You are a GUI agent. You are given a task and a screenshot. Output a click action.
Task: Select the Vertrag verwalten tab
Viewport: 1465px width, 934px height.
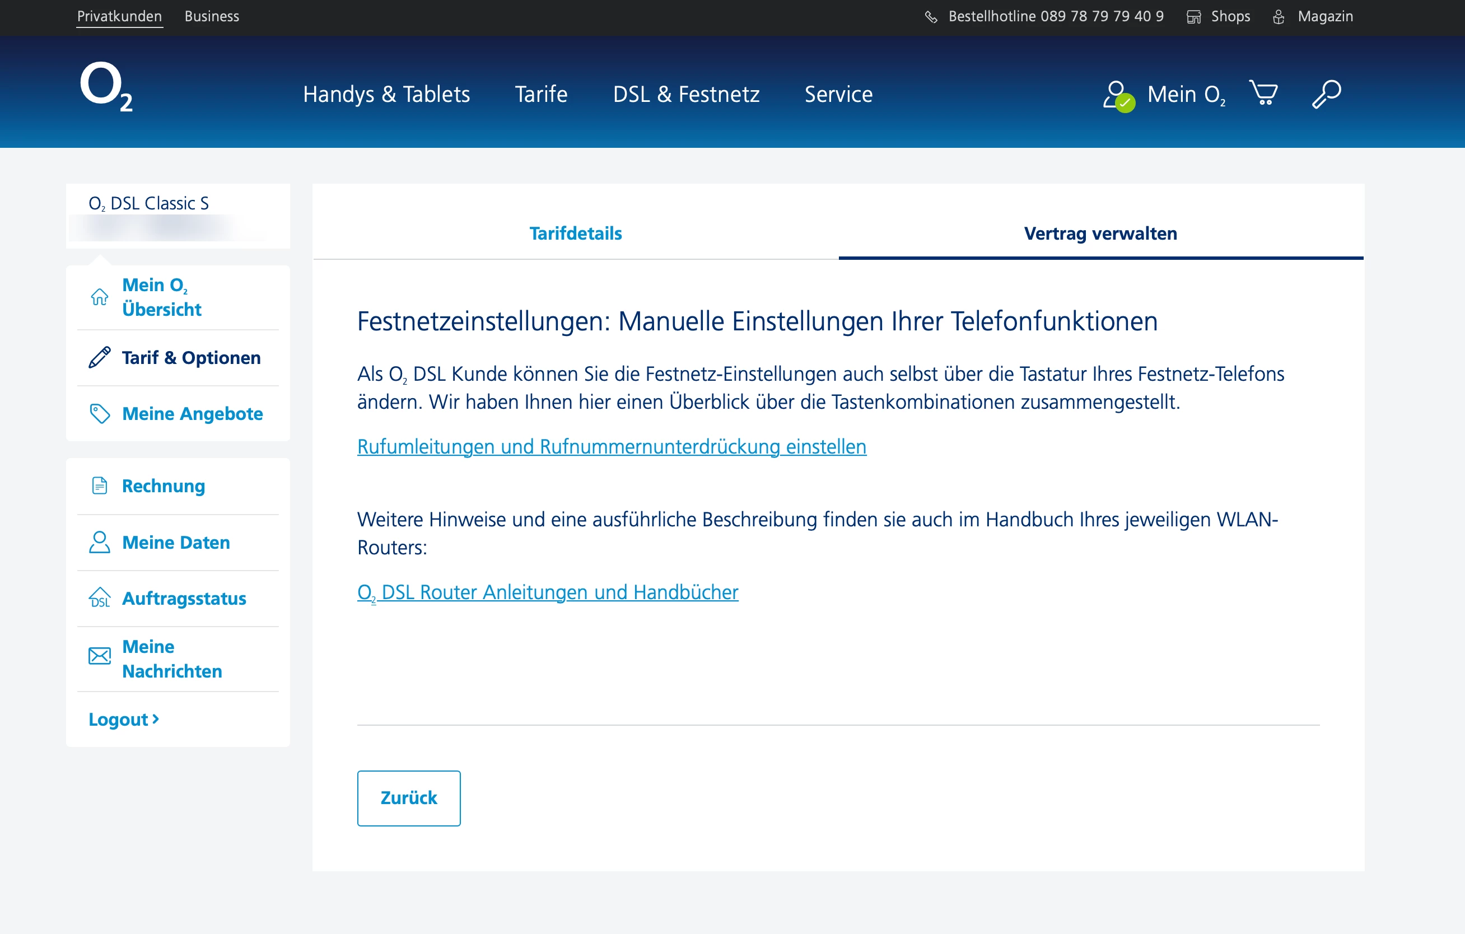click(1100, 233)
